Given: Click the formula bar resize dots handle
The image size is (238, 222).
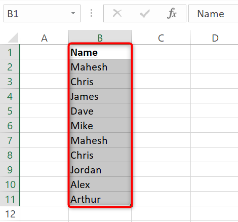Looking at the screenshot, I should tap(91, 13).
